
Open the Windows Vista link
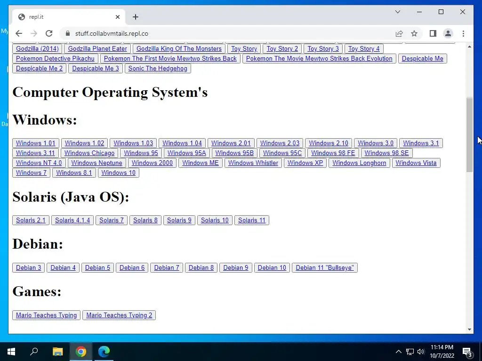(x=416, y=163)
